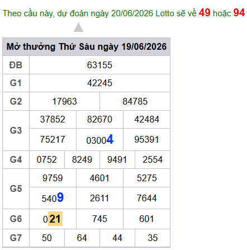Click the G6 number 745
The image size is (247, 250).
[x=99, y=219]
